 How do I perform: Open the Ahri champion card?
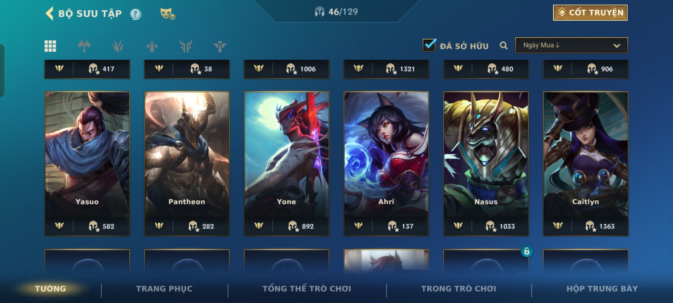pyautogui.click(x=386, y=164)
